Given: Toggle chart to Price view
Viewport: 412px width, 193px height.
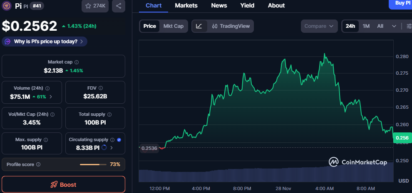Looking at the screenshot, I should pyautogui.click(x=149, y=26).
